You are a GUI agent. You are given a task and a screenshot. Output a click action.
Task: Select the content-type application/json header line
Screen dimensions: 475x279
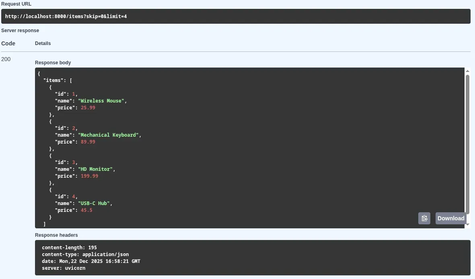[84, 254]
